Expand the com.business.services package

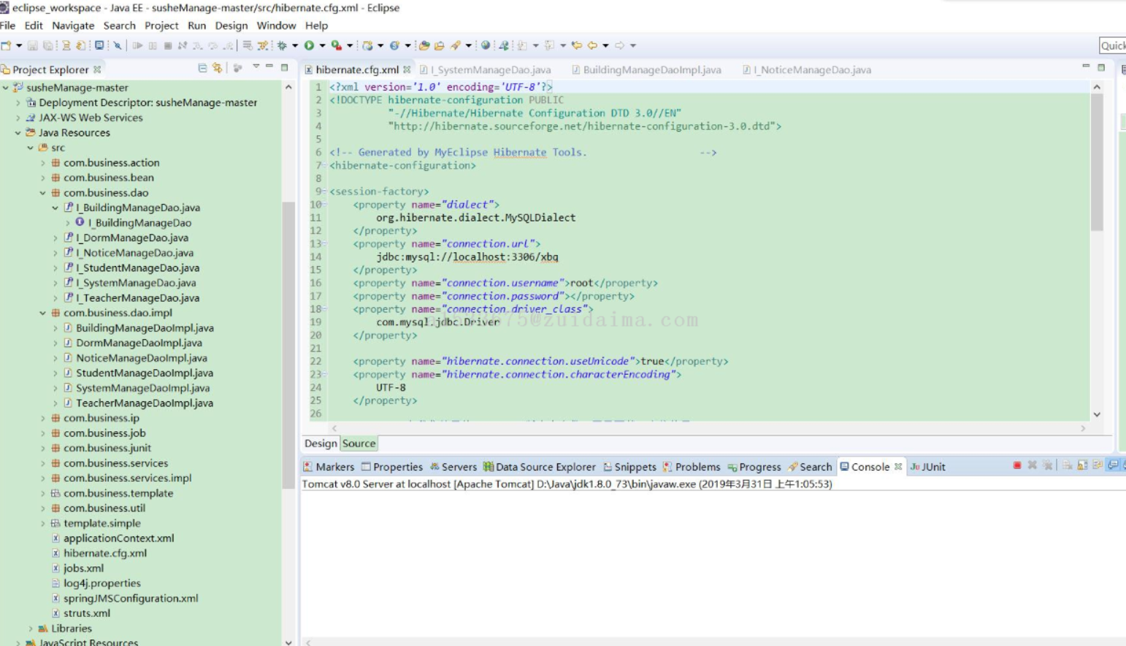click(x=43, y=463)
